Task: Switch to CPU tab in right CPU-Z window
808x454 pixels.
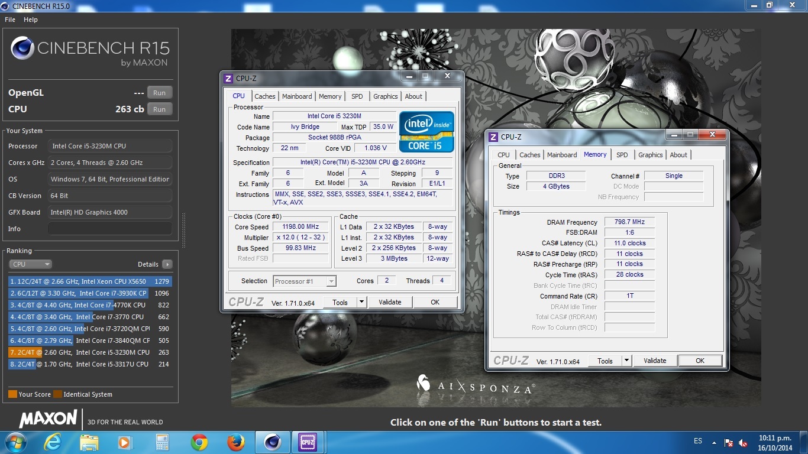Action: click(x=503, y=155)
